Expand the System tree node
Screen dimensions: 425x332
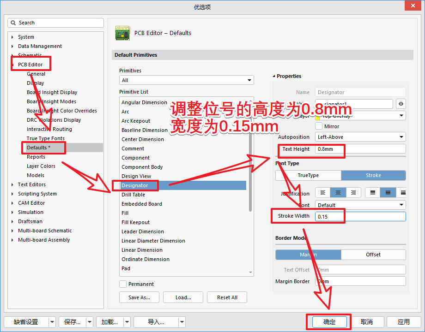pos(12,37)
